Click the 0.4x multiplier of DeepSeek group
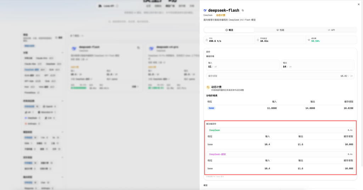The height and width of the screenshot is (190, 363). [350, 130]
